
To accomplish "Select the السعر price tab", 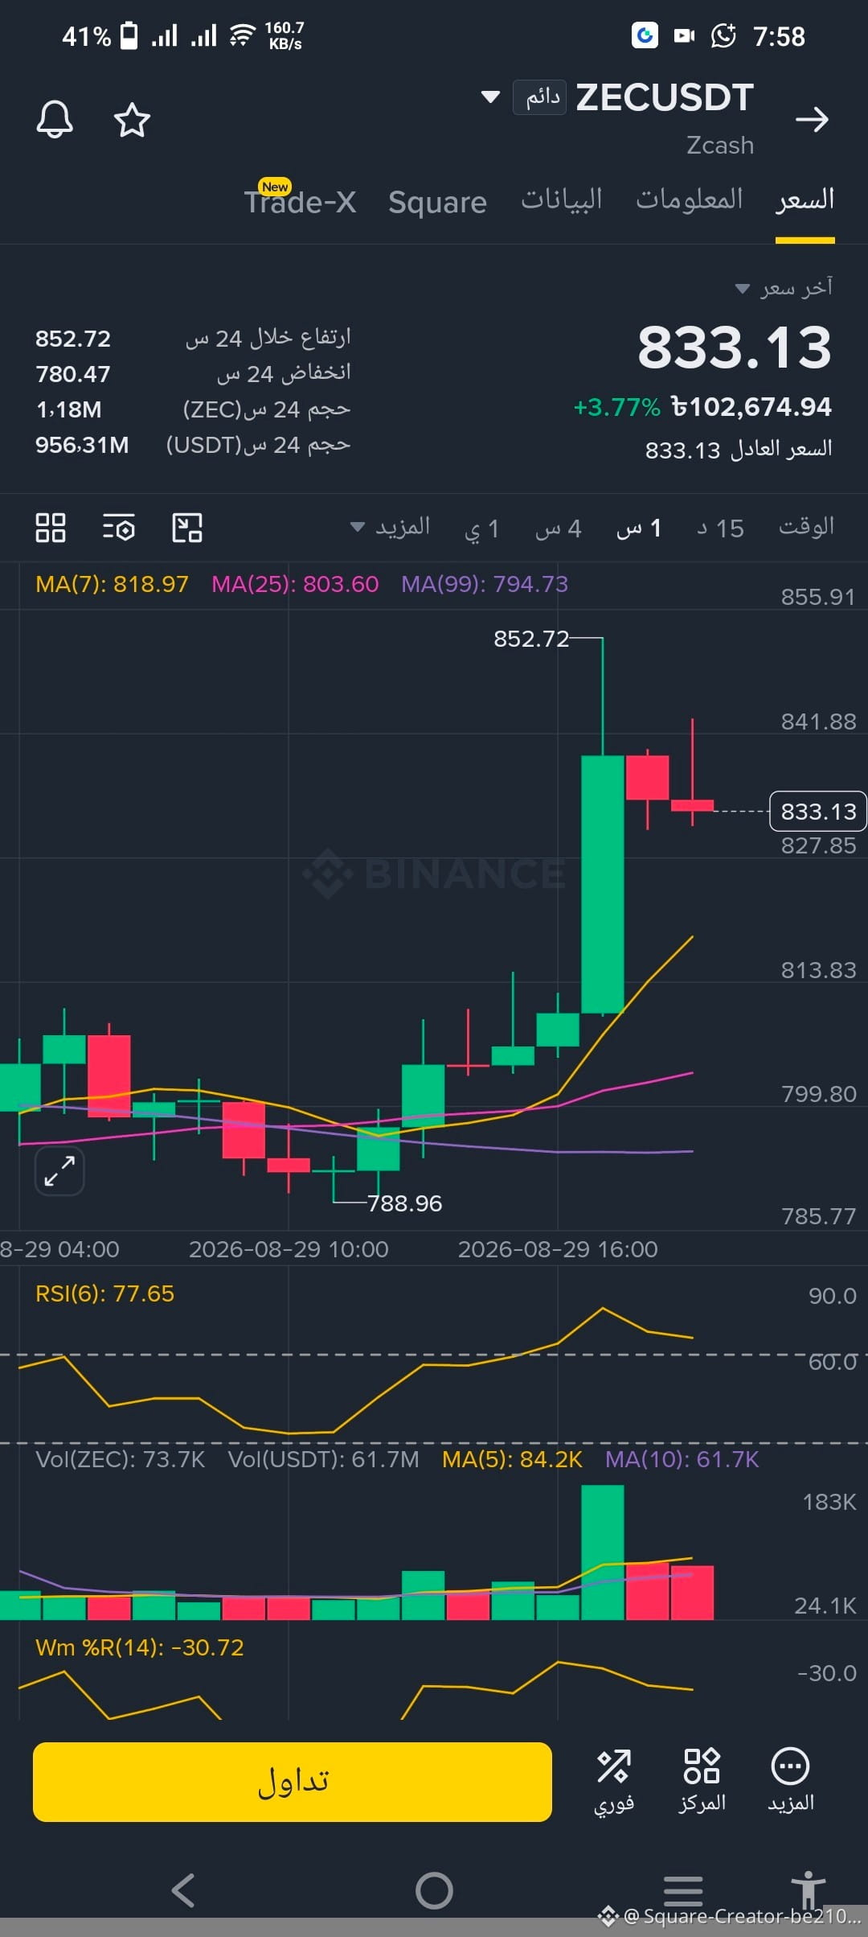I will (805, 199).
